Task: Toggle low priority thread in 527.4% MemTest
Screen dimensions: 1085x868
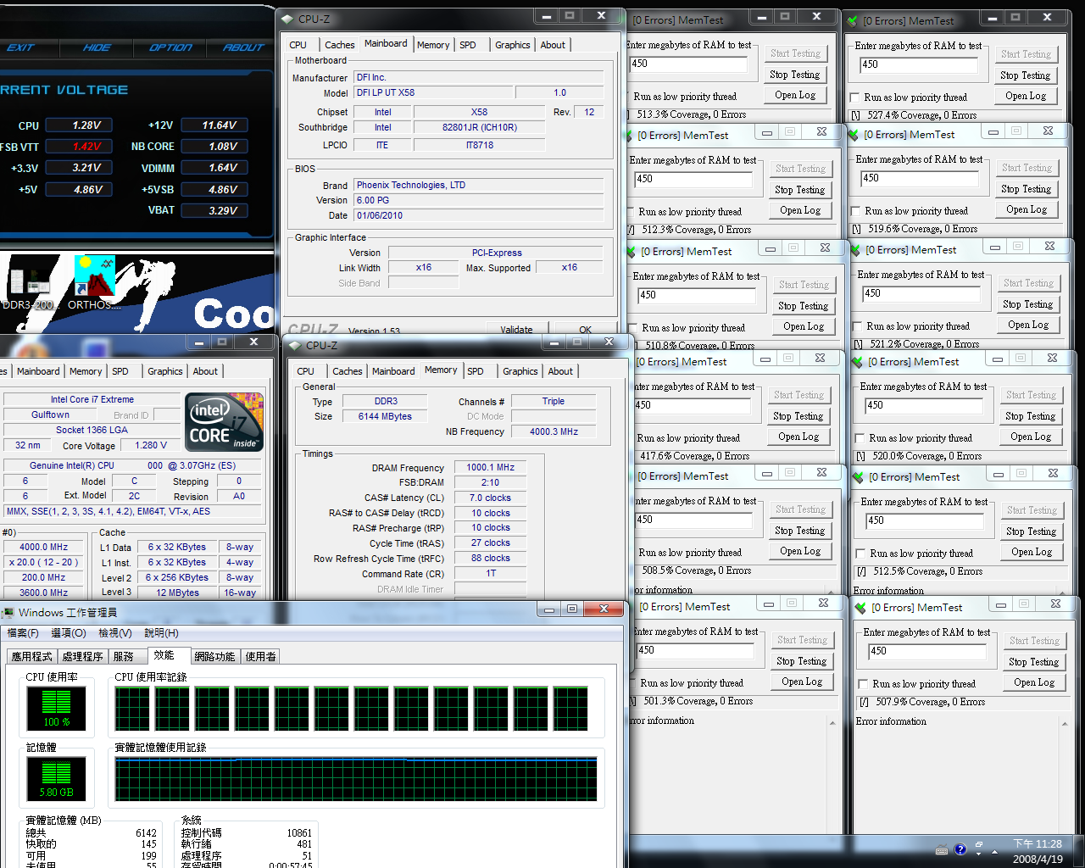Action: (x=855, y=97)
